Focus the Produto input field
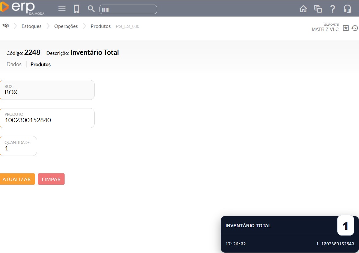This screenshot has height=253, width=359. tap(47, 120)
